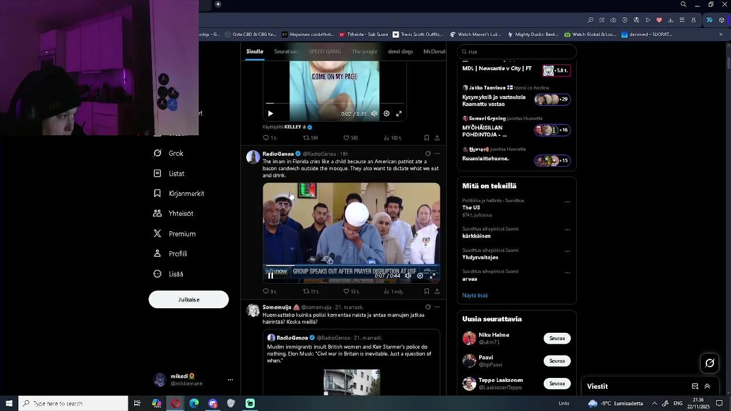View stats of post with 102 t. views
This screenshot has height=411, width=731.
click(x=392, y=138)
